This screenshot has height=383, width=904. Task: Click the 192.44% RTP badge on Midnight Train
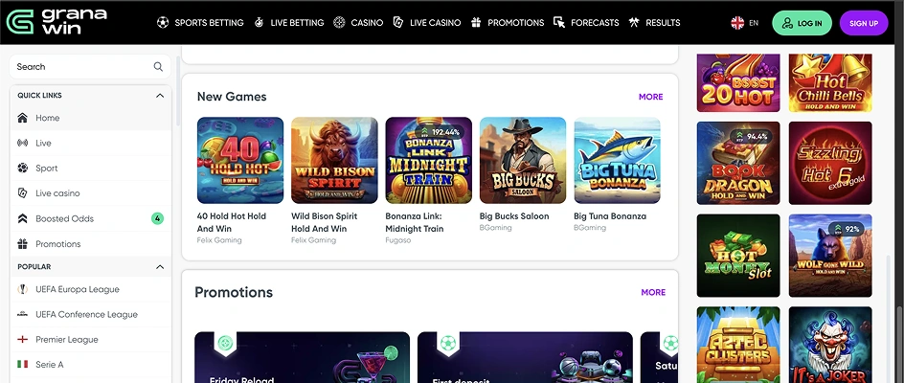click(439, 132)
